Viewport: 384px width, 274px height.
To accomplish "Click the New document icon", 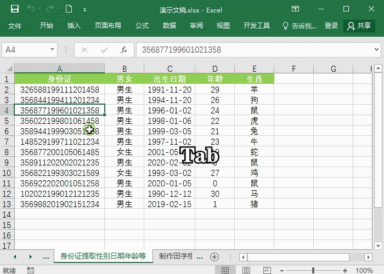I will click(69, 9).
